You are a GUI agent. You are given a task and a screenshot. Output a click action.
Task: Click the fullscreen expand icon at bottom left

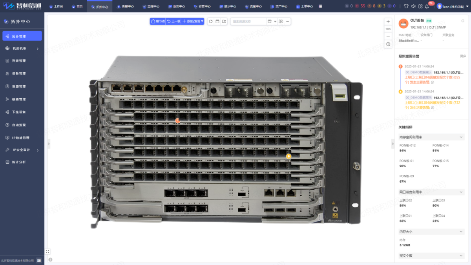(x=47, y=251)
